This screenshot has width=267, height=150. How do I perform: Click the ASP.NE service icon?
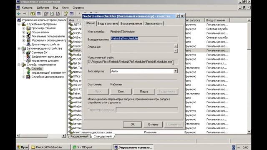71,29
